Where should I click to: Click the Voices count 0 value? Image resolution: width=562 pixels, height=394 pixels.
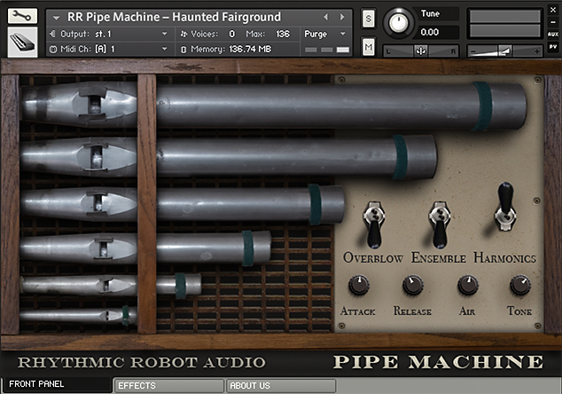pyautogui.click(x=232, y=34)
